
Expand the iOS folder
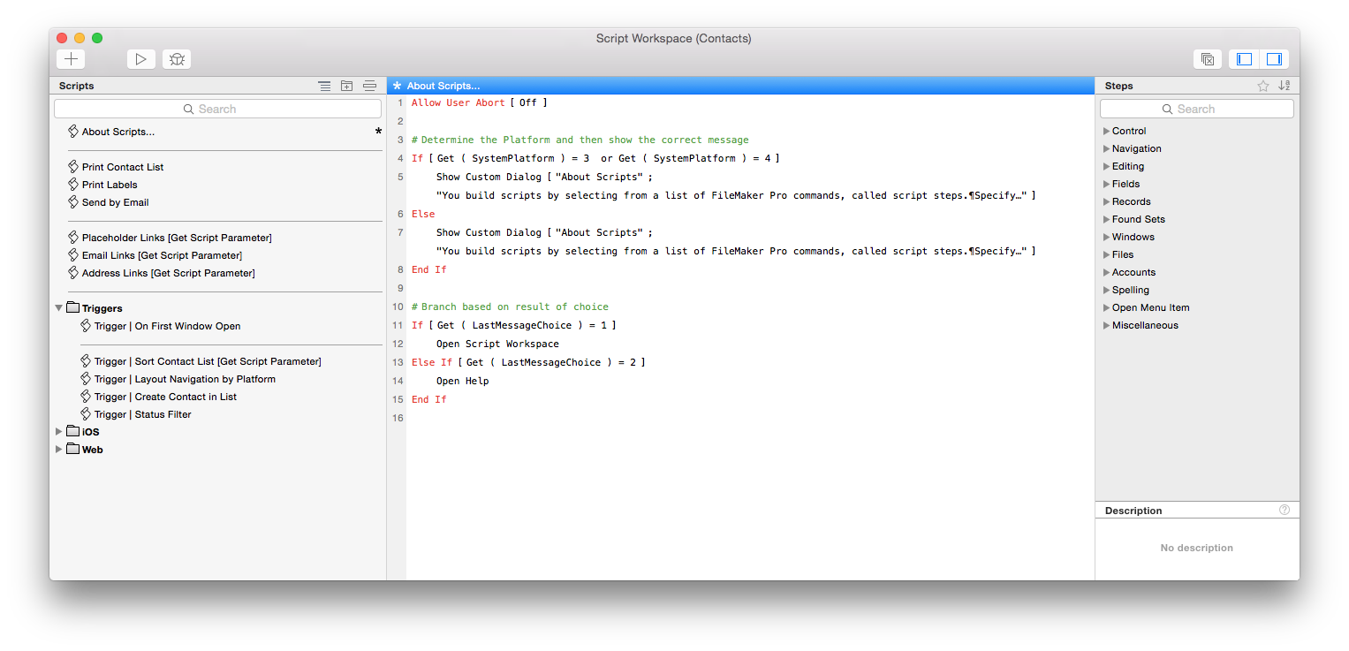pyautogui.click(x=59, y=432)
